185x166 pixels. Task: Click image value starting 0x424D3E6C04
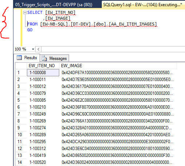coord(118,149)
